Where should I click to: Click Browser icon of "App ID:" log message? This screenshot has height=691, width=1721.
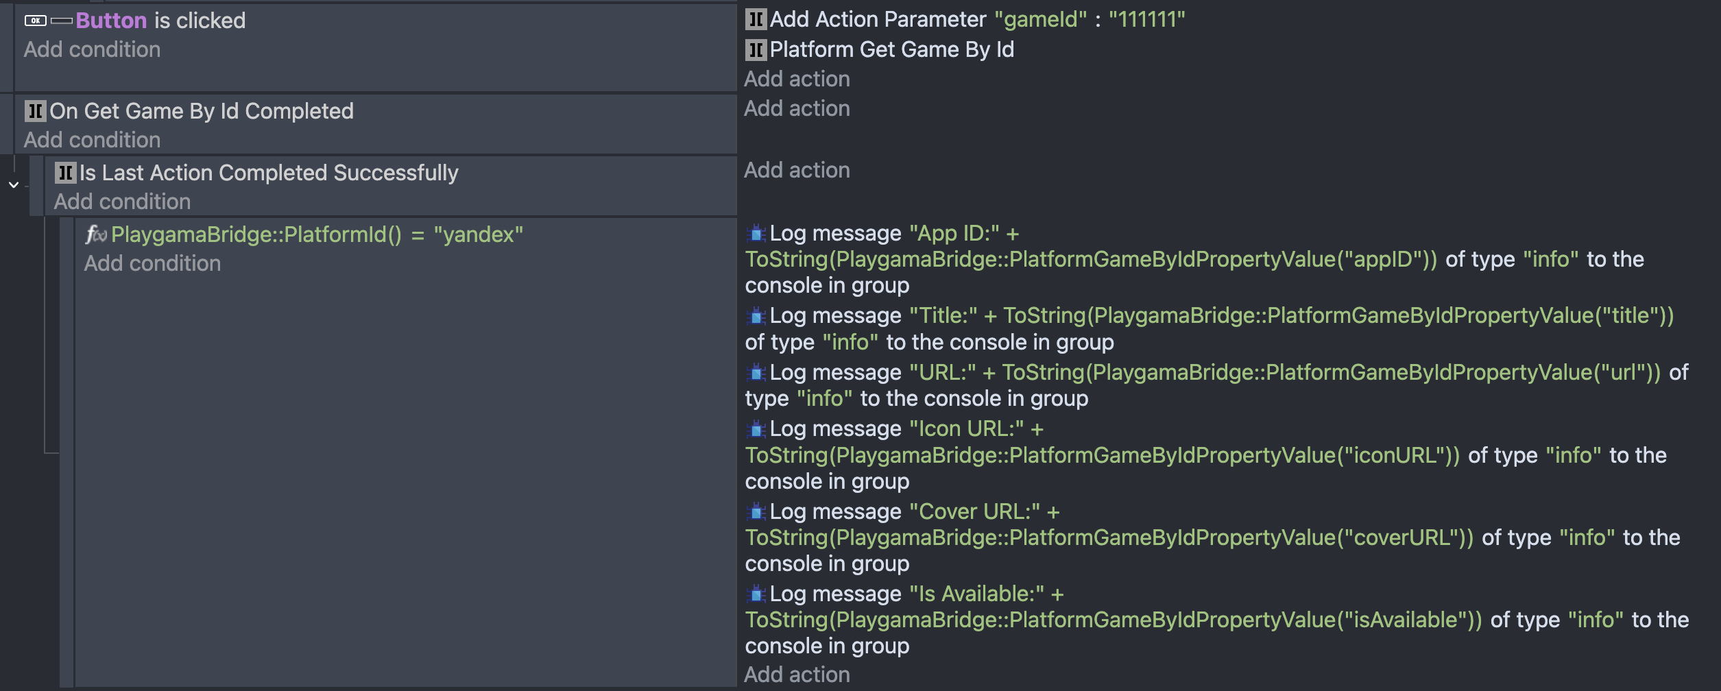(756, 234)
